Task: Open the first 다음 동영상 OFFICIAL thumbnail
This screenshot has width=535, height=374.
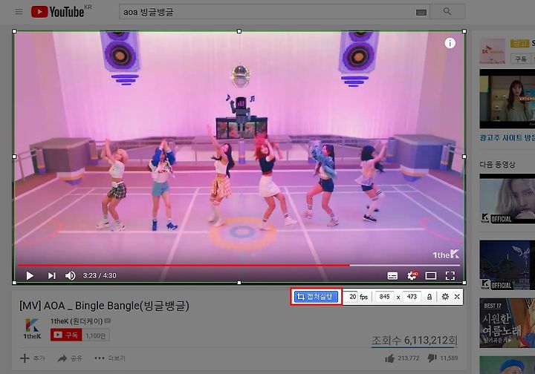Action: [x=507, y=199]
